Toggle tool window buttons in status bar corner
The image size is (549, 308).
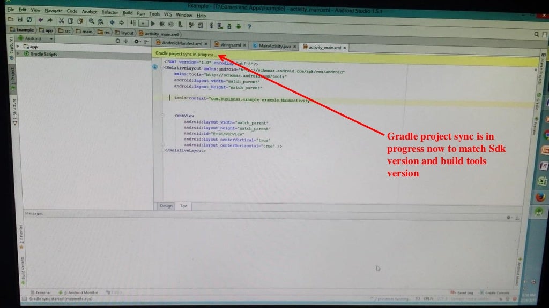[25, 299]
